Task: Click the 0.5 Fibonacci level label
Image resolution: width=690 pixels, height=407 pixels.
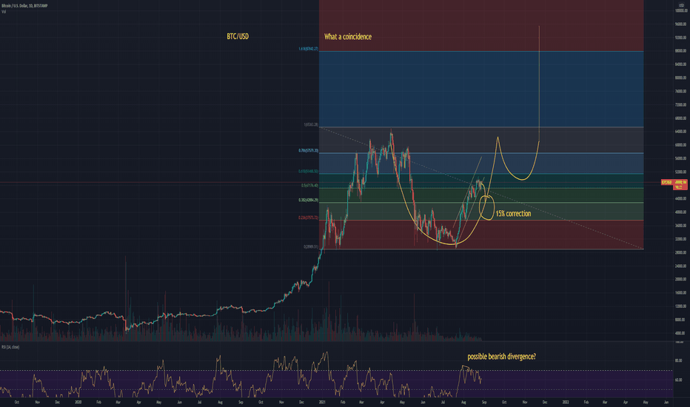Action: click(309, 186)
